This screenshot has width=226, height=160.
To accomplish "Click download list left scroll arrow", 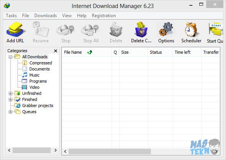I will [65, 151].
